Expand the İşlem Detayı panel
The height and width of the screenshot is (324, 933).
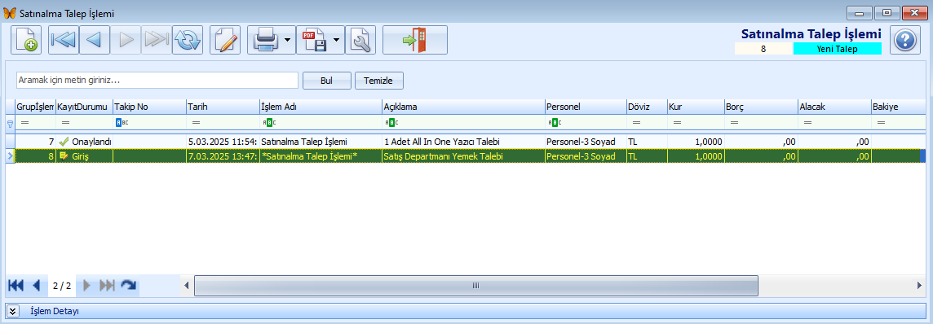pos(14,311)
